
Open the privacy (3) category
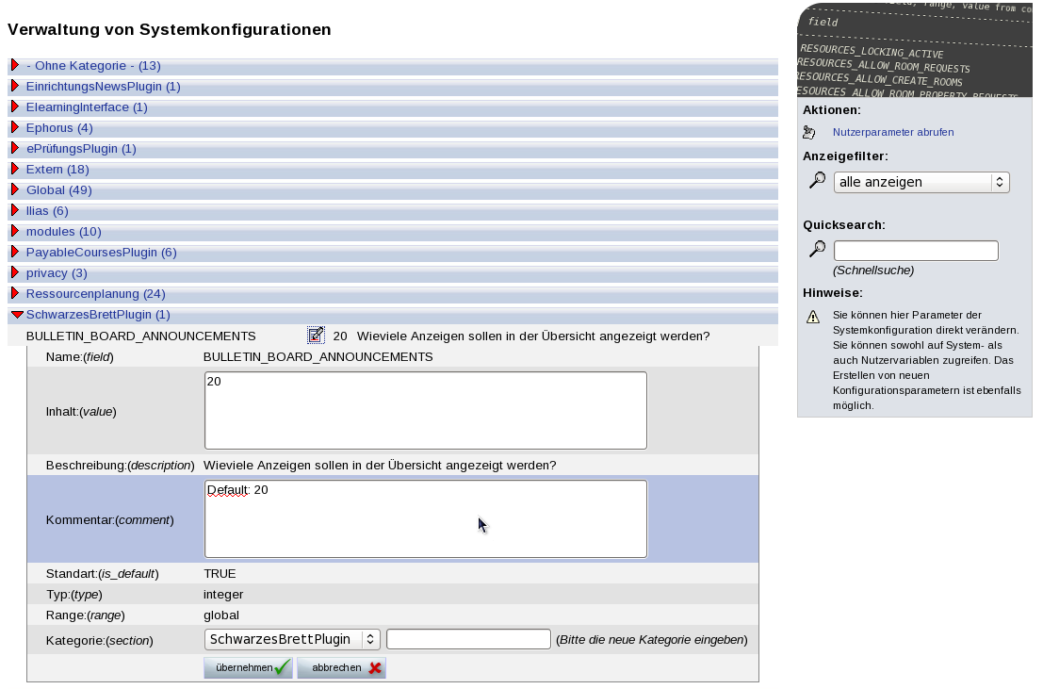click(57, 273)
